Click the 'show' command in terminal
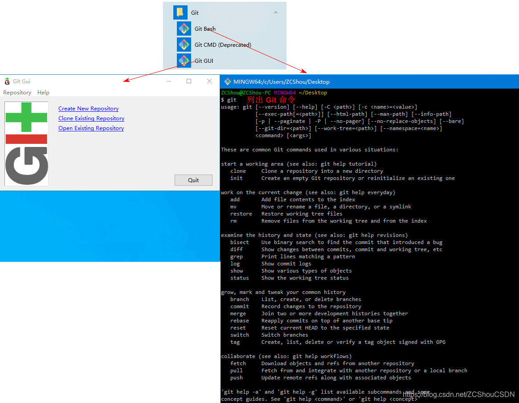Image resolution: width=519 pixels, height=403 pixels. [236, 271]
